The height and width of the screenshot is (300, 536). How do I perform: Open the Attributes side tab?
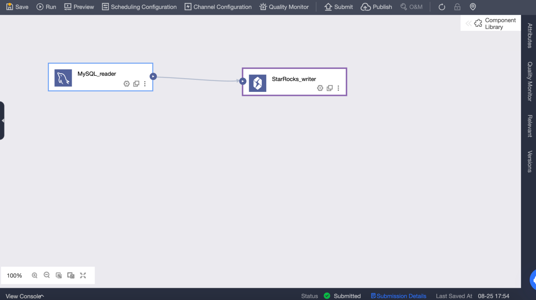[529, 36]
